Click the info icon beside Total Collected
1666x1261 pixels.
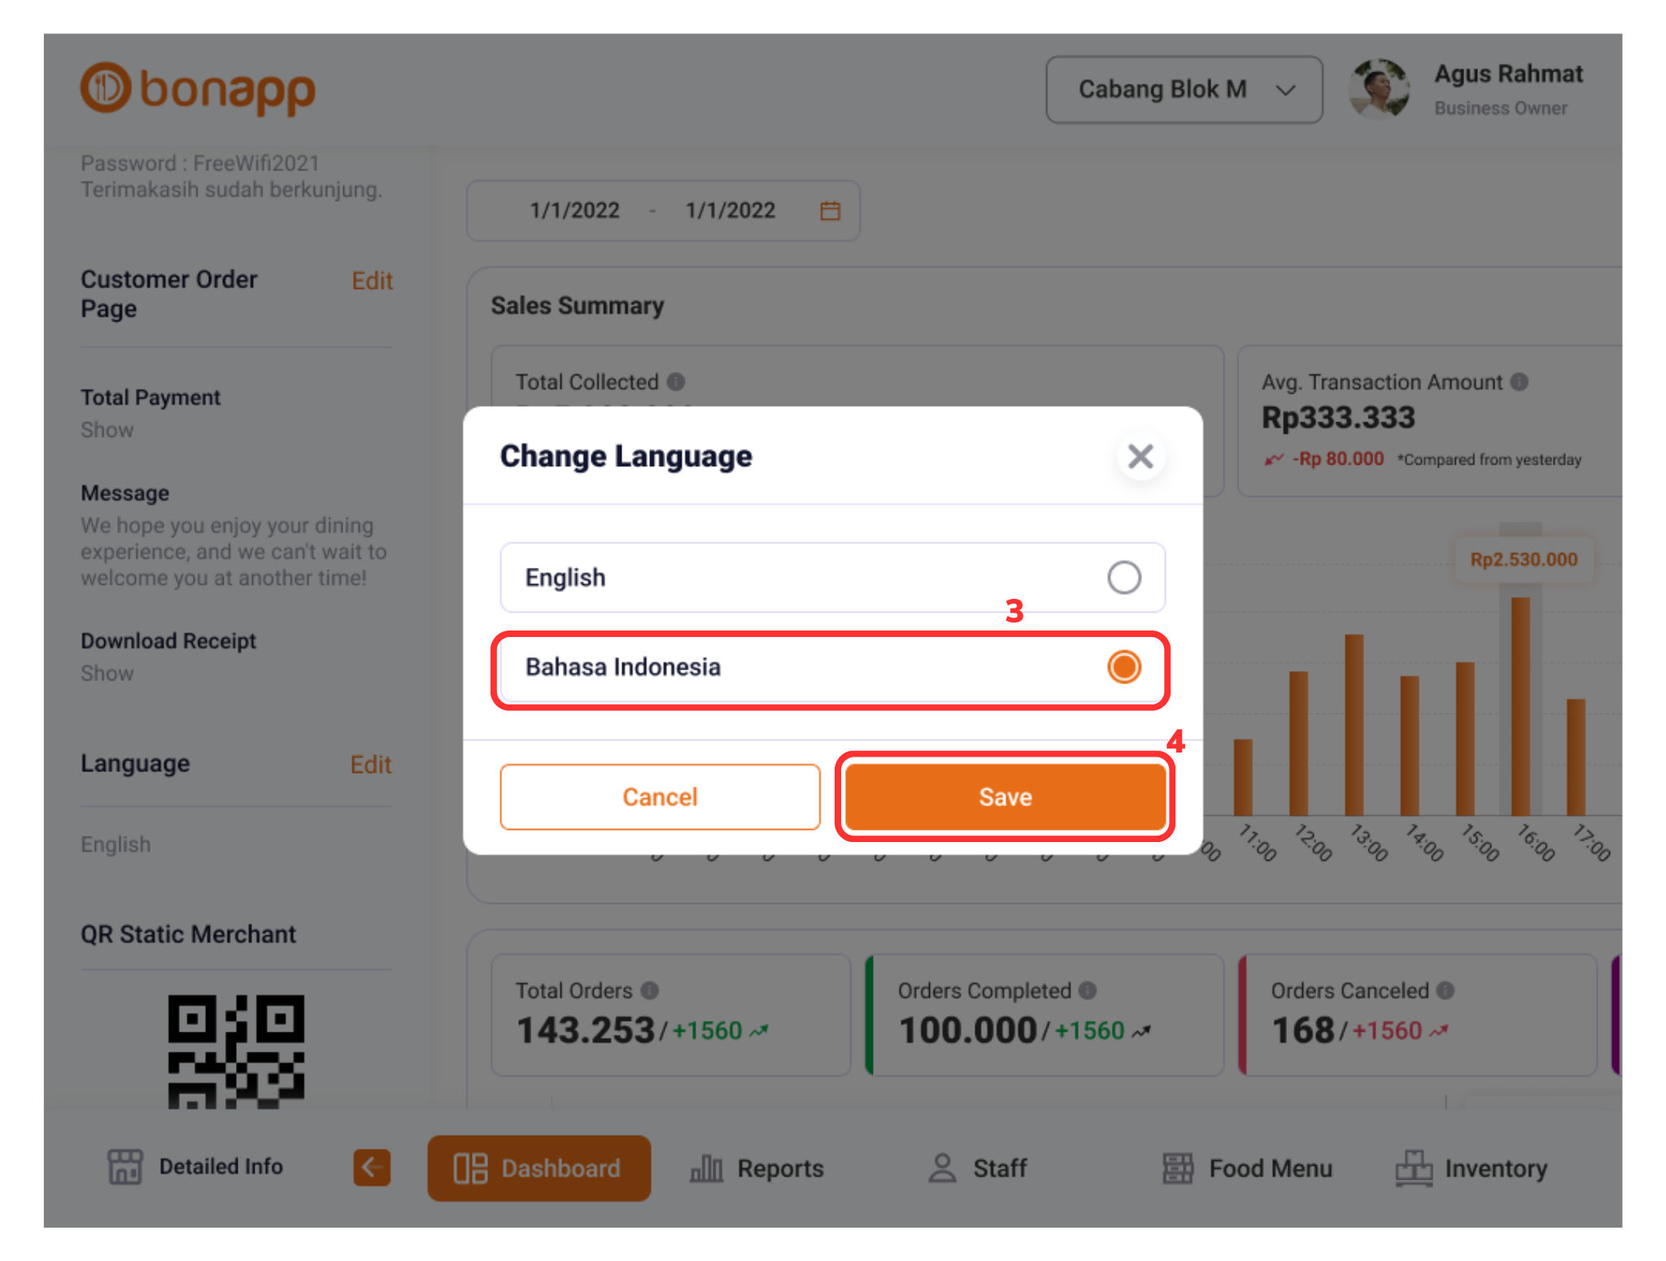pos(676,382)
